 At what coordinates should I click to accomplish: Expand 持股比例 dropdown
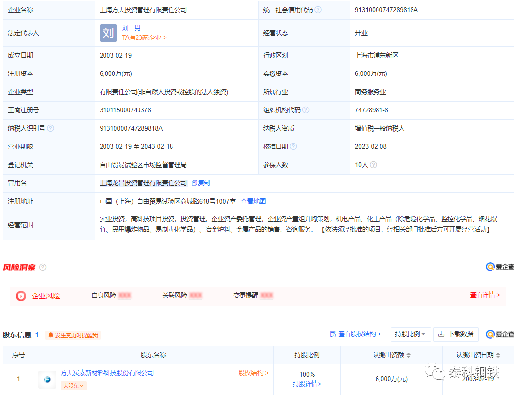point(411,334)
